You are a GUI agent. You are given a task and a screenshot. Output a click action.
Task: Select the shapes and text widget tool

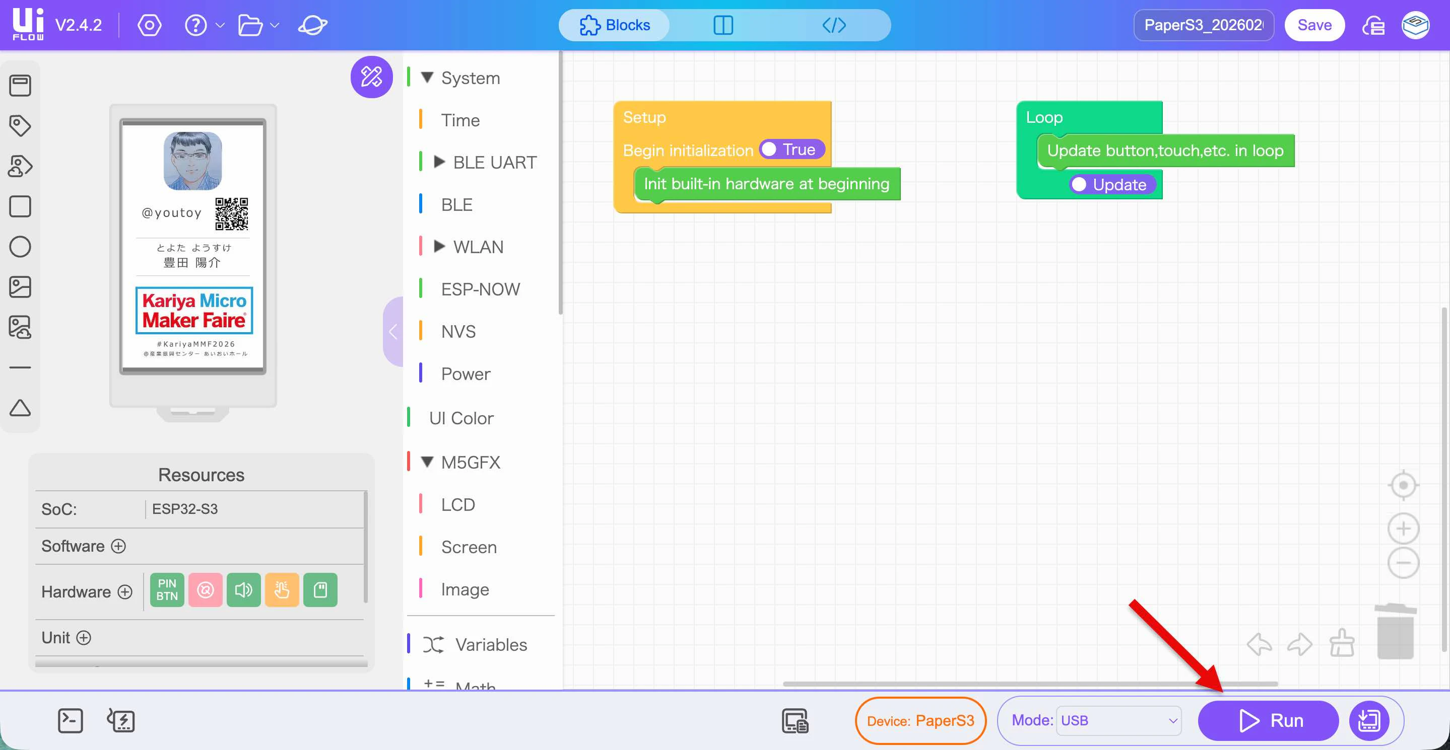(x=20, y=166)
